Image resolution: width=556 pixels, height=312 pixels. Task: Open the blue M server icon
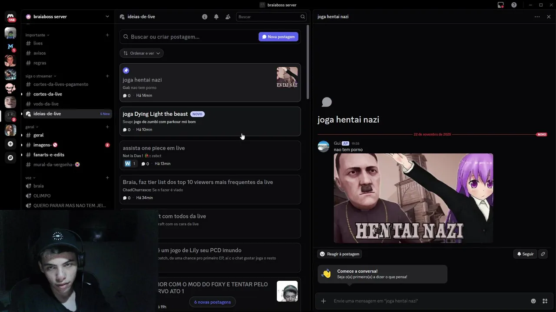10,46
